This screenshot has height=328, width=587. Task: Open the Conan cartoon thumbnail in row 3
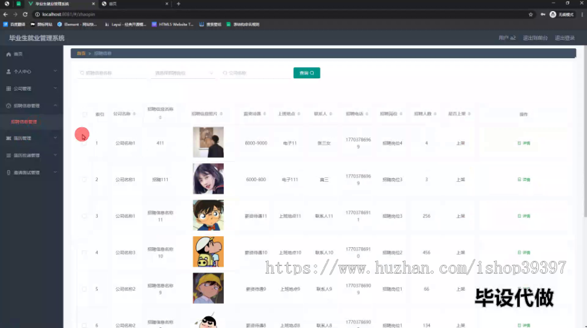point(208,215)
